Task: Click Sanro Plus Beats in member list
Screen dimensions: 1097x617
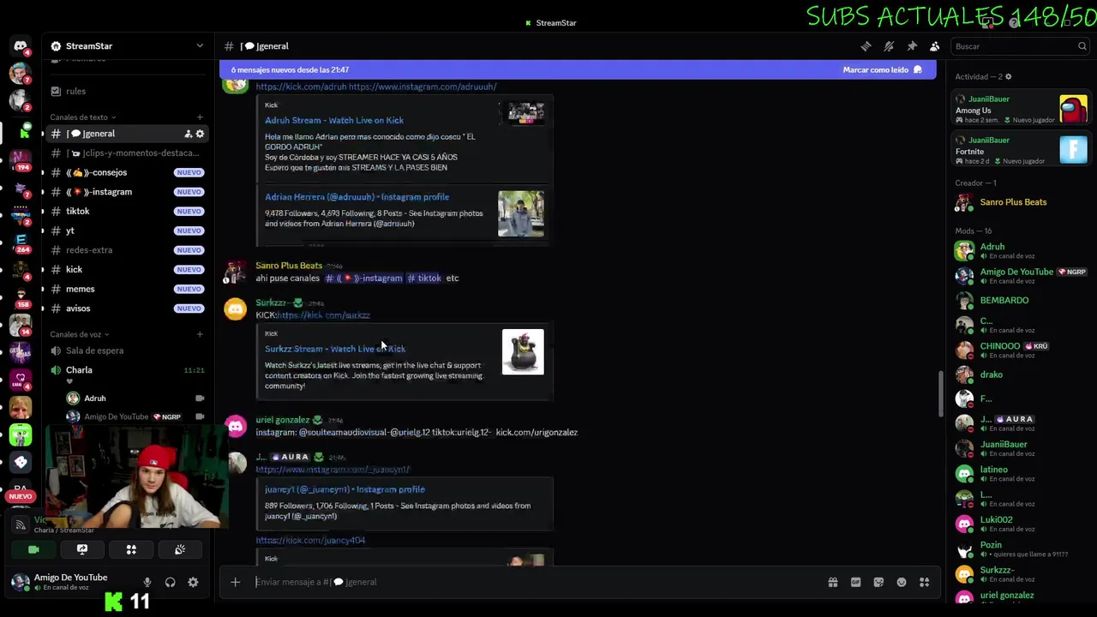Action: point(1022,202)
